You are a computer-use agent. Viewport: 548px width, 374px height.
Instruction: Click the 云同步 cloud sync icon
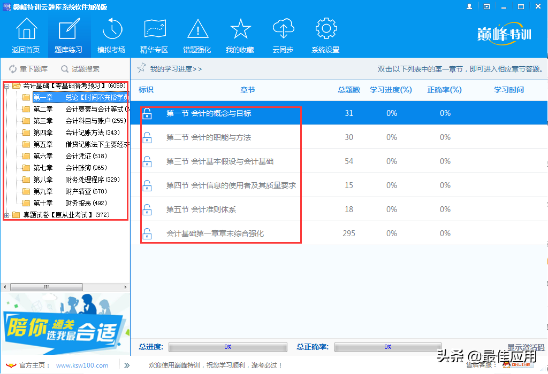283,29
